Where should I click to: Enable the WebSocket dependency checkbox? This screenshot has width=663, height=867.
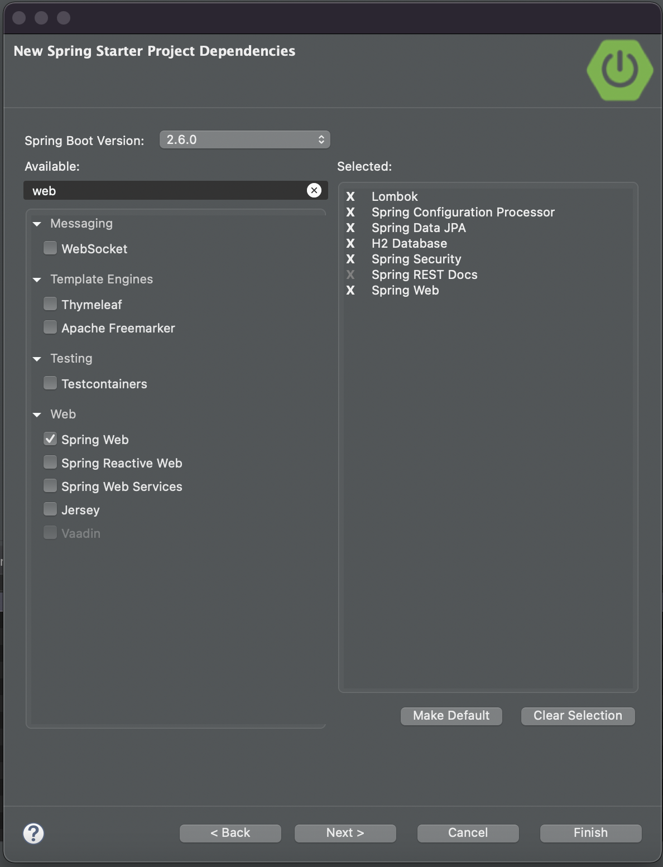(50, 248)
